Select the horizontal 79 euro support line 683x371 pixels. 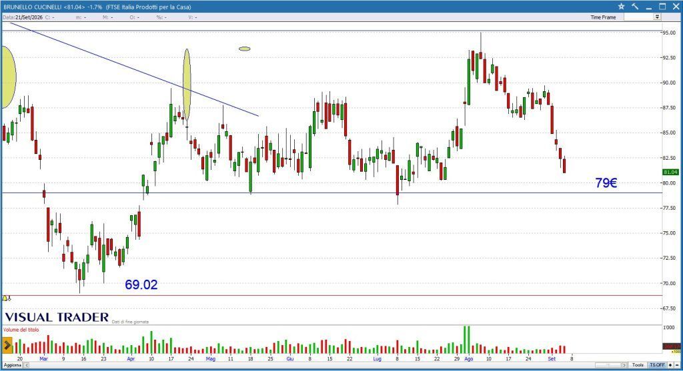click(x=331, y=192)
